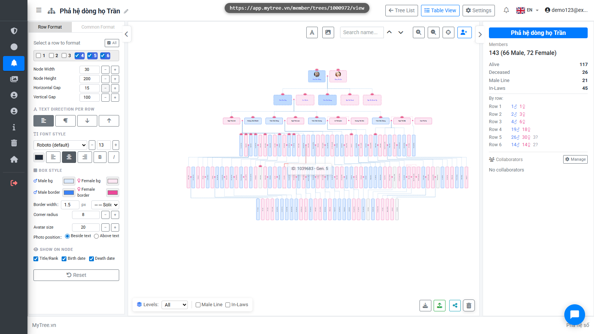Uncheck row 4 checkbox

(77, 56)
